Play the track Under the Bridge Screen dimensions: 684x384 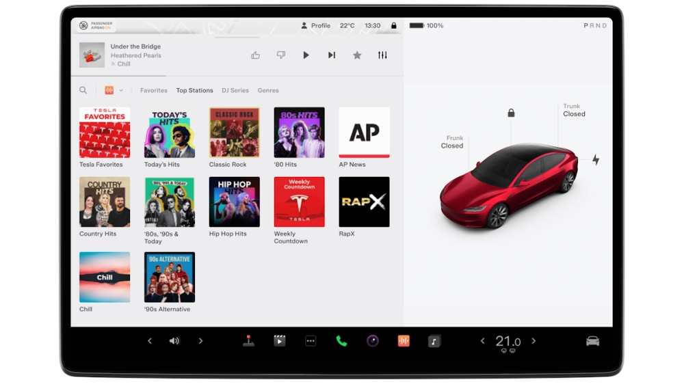click(x=306, y=55)
